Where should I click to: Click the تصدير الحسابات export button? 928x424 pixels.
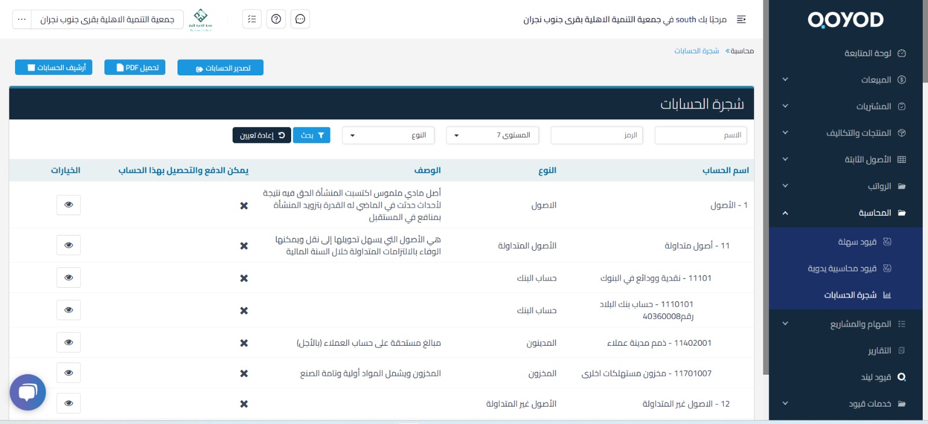[x=220, y=68]
